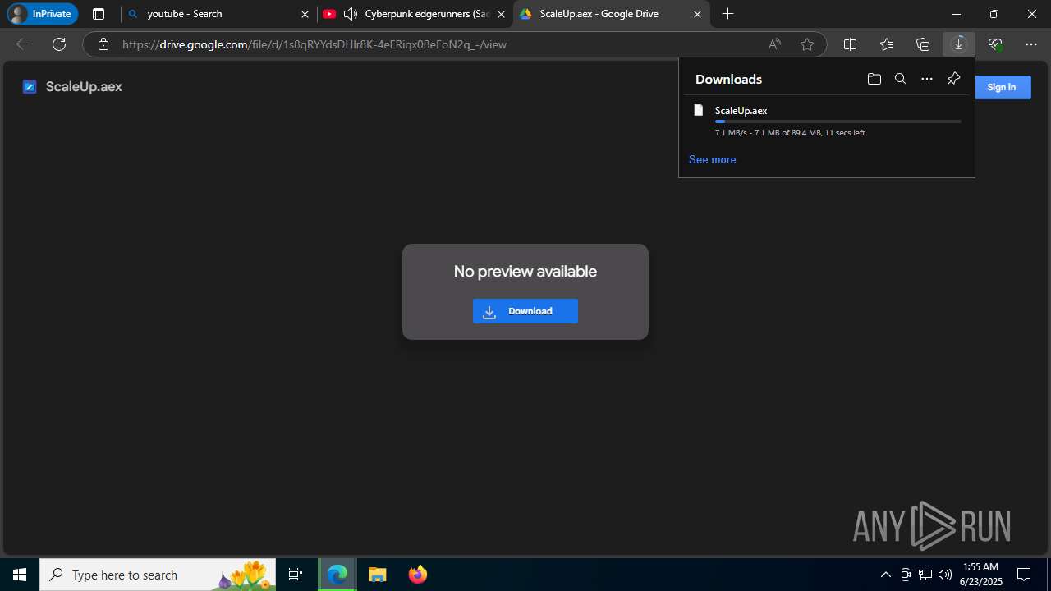Open more options in Downloads panel

pyautogui.click(x=927, y=79)
